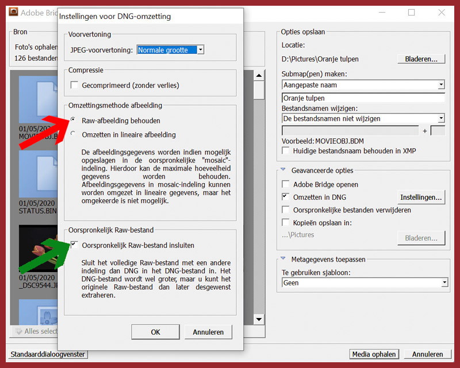Image resolution: width=460 pixels, height=368 pixels.
Task: Enable Oorspronkelijke bestanden verwijderen checkbox
Action: pyautogui.click(x=285, y=210)
